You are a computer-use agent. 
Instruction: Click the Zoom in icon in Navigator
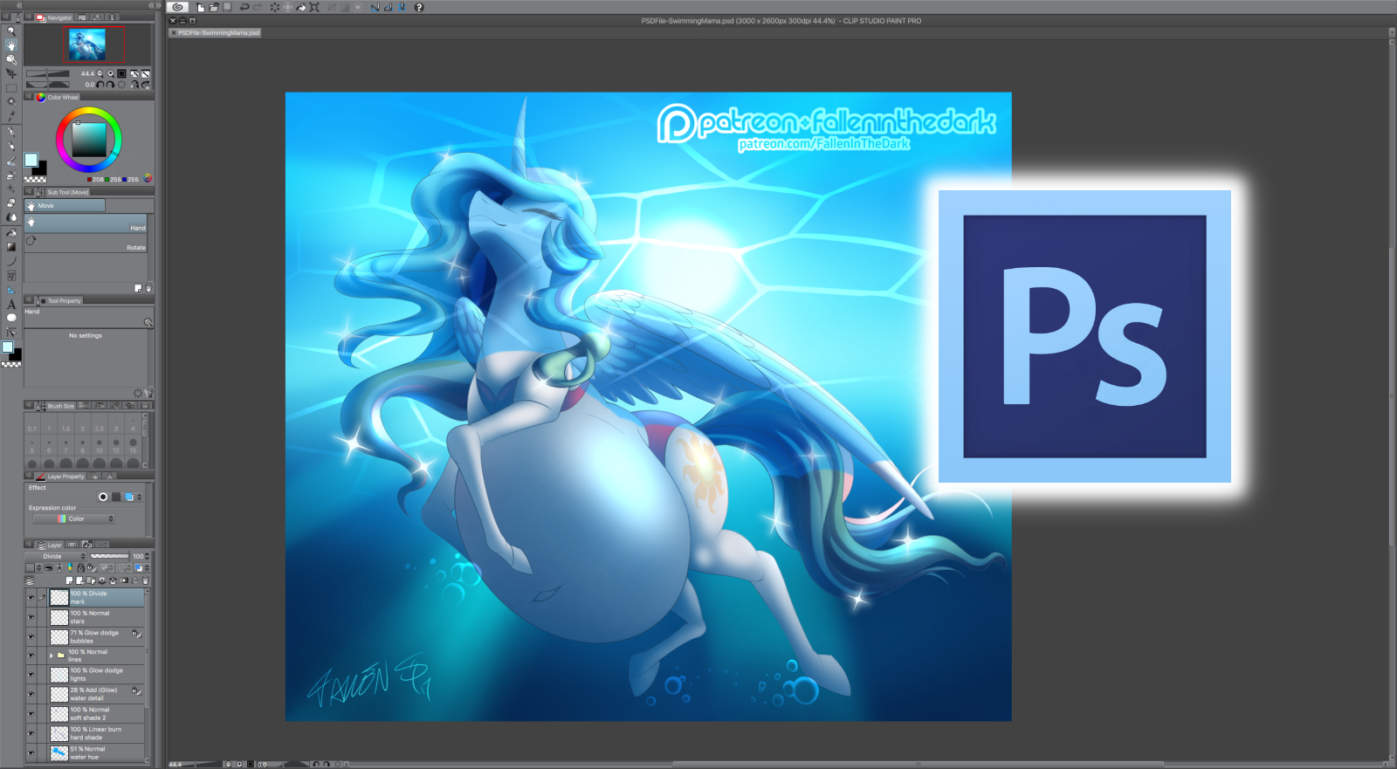(110, 73)
